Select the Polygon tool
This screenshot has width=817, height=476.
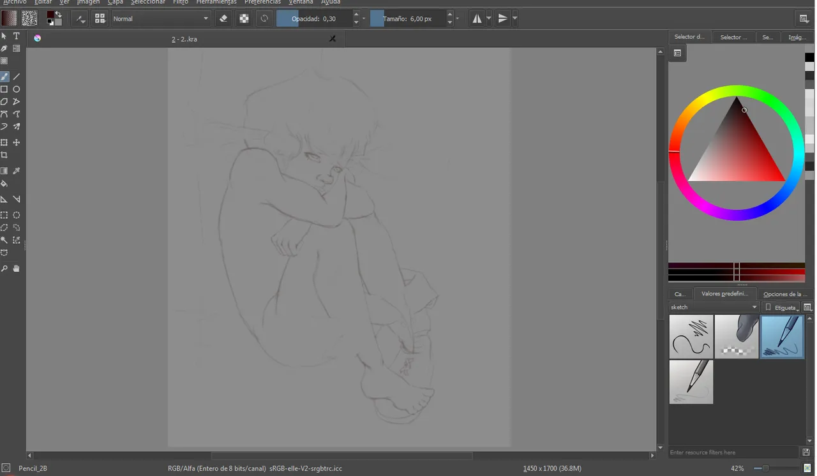4,101
